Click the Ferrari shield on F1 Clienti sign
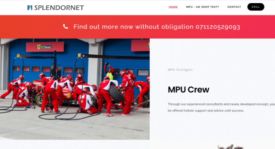 click(39, 47)
